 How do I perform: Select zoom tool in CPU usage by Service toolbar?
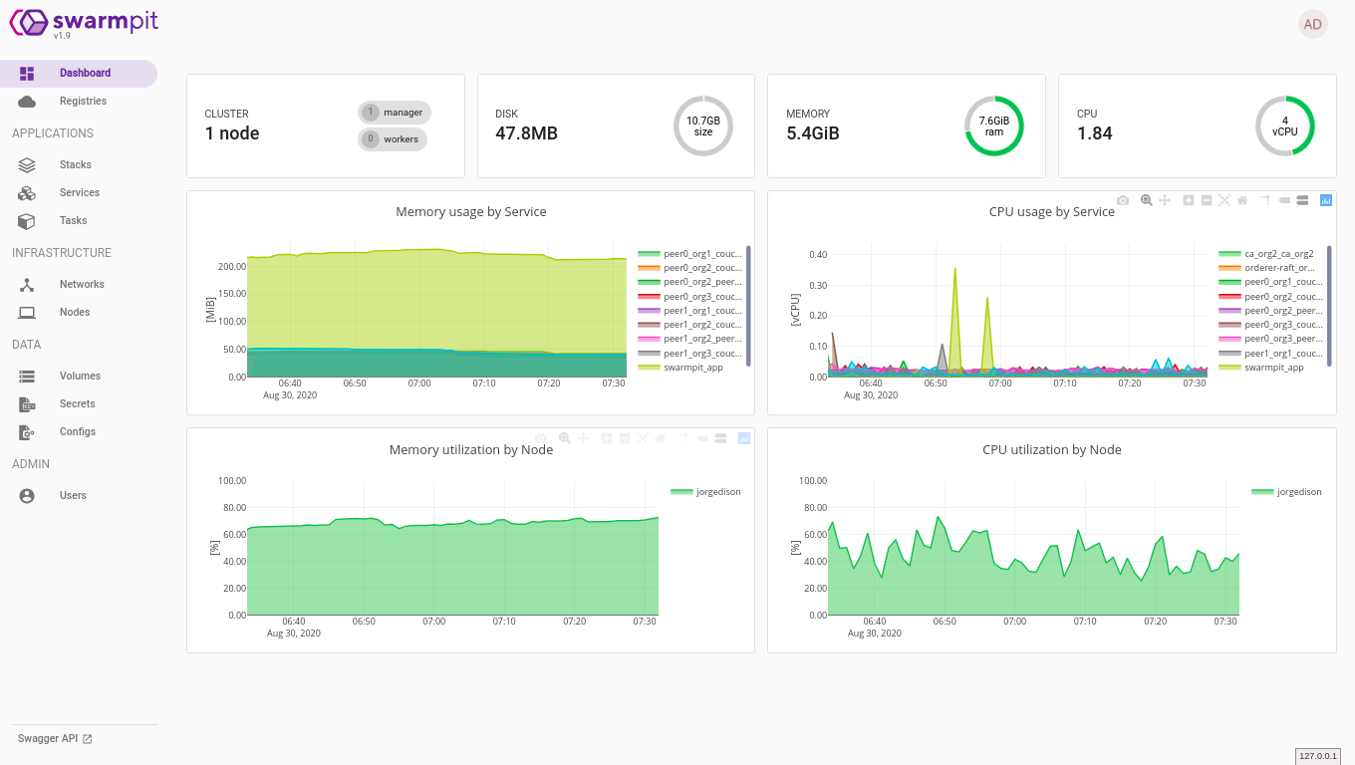1147,200
